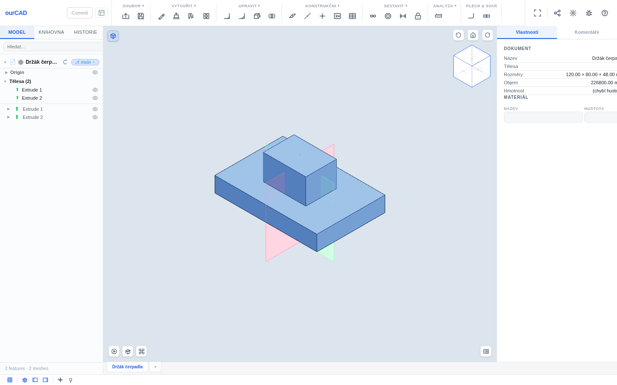Screen dimensions: 617x385
Task: Expand the Extrude 1 feature arrow
Action: [9, 109]
